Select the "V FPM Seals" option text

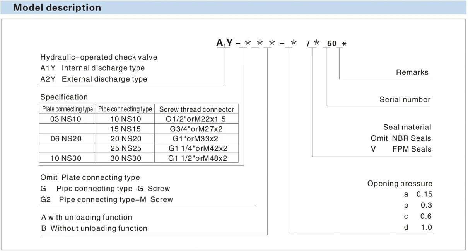click(401, 149)
